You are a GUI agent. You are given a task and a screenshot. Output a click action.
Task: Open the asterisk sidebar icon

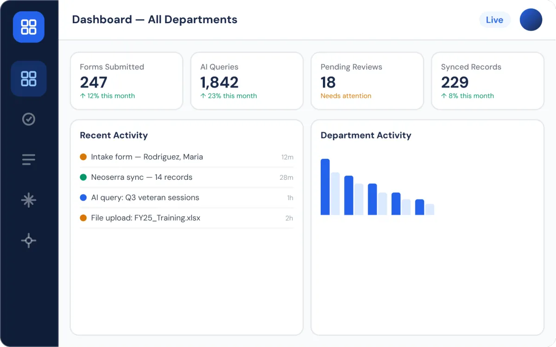29,200
